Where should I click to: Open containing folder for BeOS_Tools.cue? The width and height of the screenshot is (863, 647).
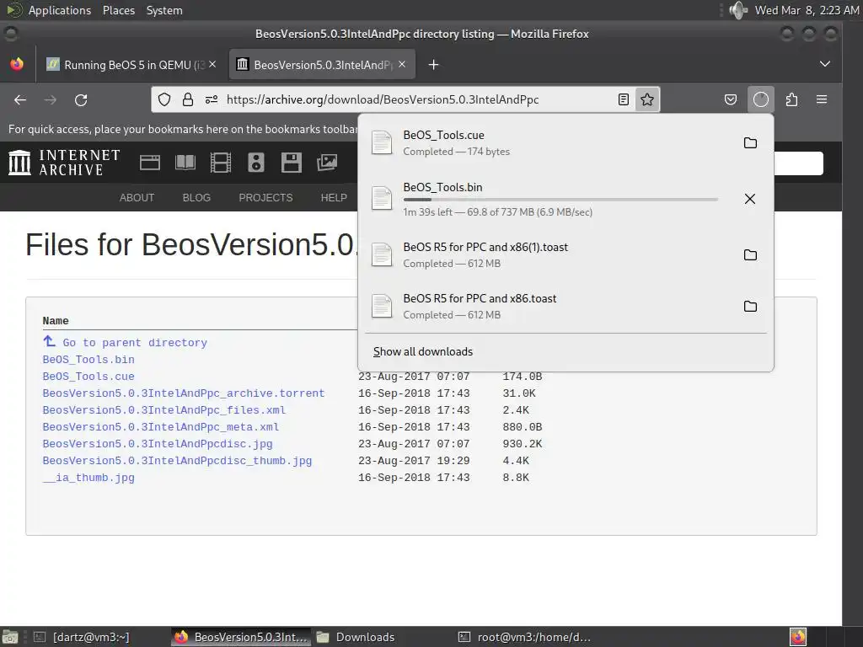pyautogui.click(x=750, y=143)
